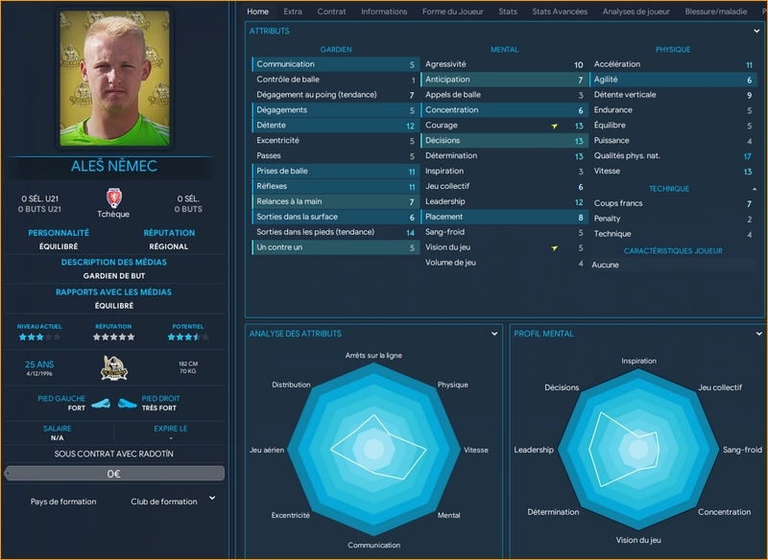This screenshot has width=768, height=560.
Task: Click the Potentiel star rating
Action: (x=188, y=337)
